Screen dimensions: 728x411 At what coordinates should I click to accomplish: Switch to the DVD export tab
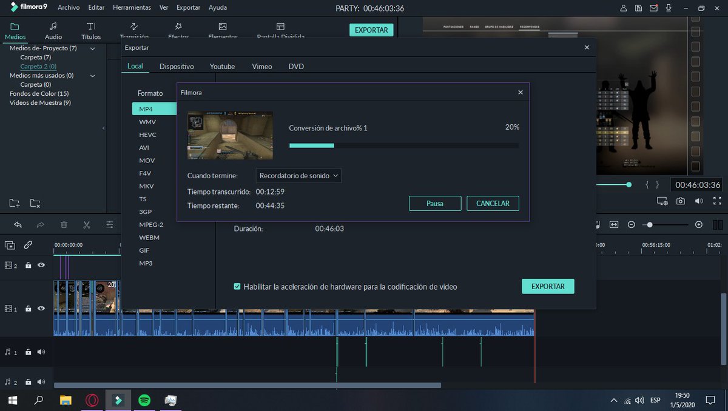296,66
